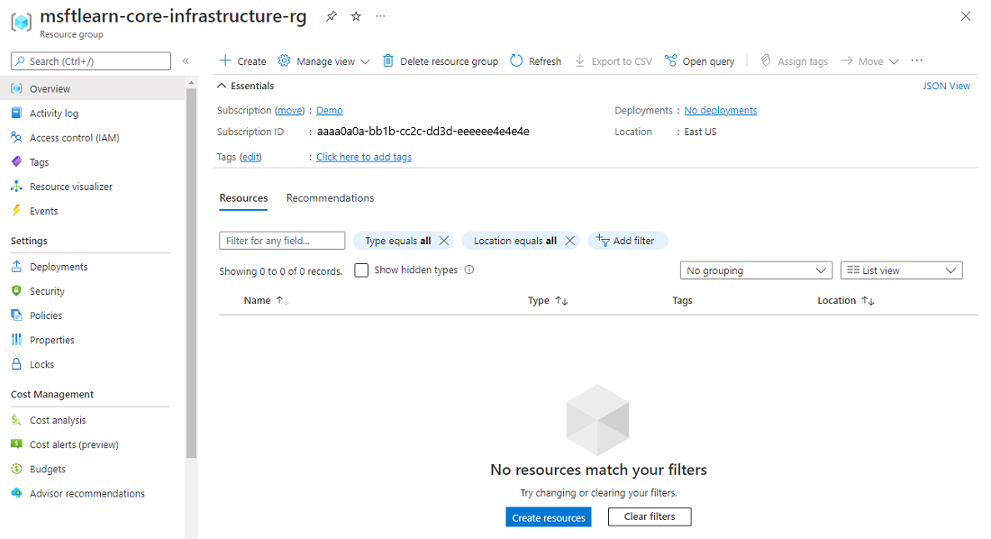Open Tags in the sidebar
This screenshot has width=991, height=539.
pos(39,162)
